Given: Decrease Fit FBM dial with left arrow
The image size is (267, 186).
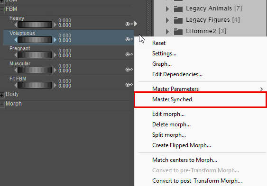Looking at the screenshot, I should pyautogui.click(x=16, y=85).
